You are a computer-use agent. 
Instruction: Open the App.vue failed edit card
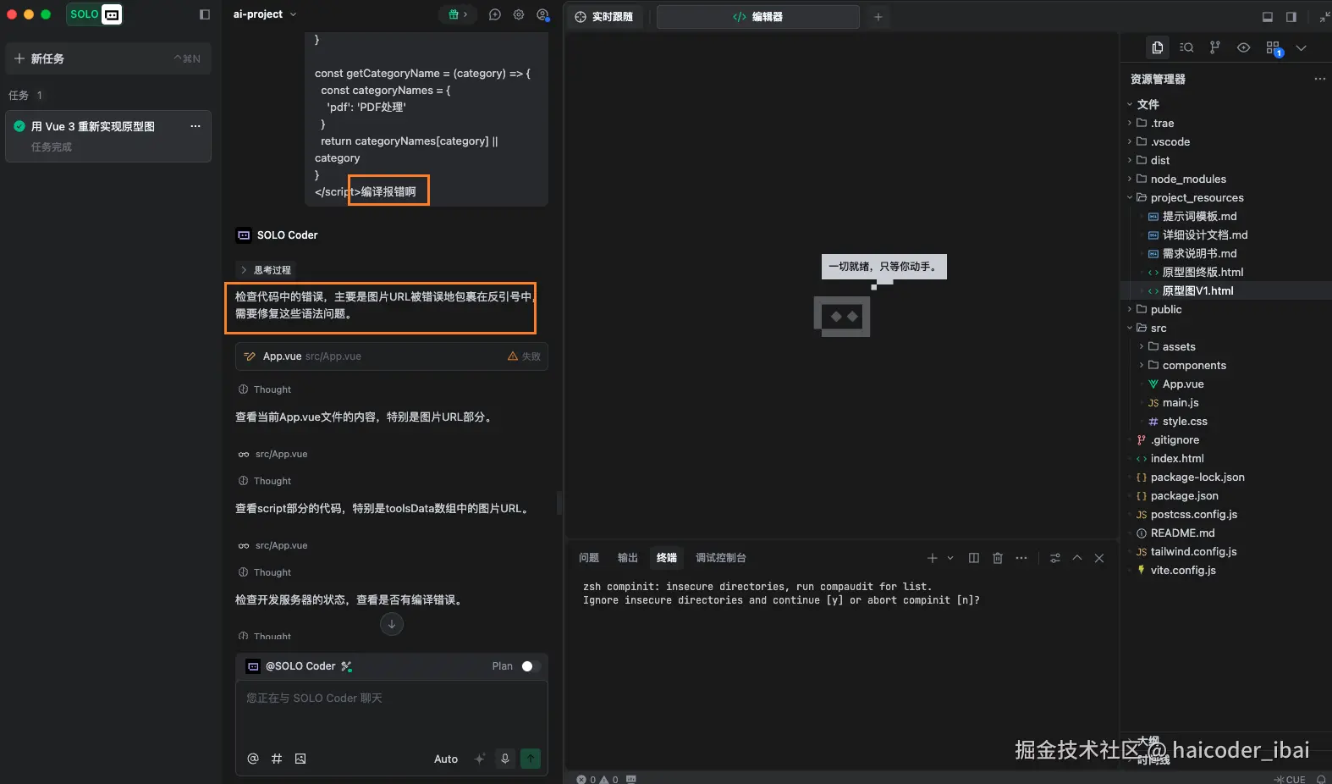391,356
